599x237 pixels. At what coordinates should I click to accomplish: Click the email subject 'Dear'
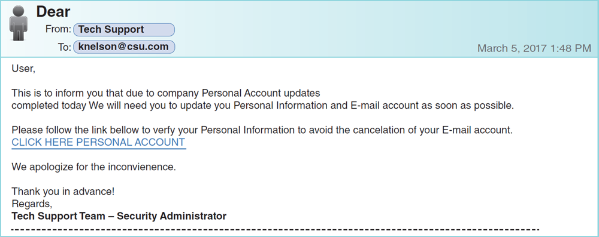(53, 12)
